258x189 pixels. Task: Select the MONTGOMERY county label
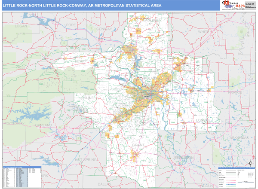14,123
